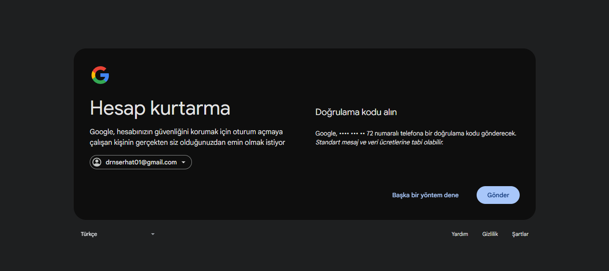609x271 pixels.
Task: Open the Şartlar link
Action: click(x=520, y=234)
